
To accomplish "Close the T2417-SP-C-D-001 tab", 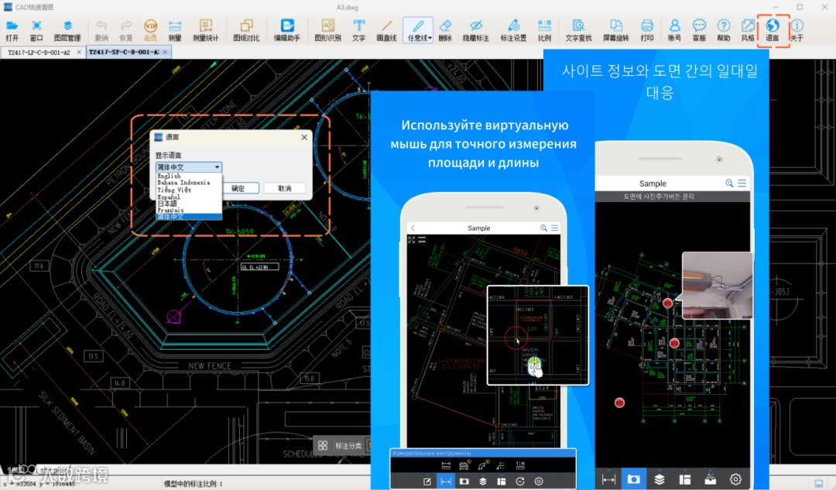I will coord(166,53).
